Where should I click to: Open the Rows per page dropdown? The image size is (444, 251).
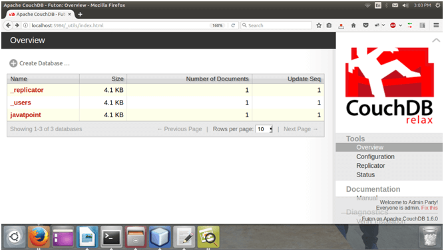[x=264, y=129]
